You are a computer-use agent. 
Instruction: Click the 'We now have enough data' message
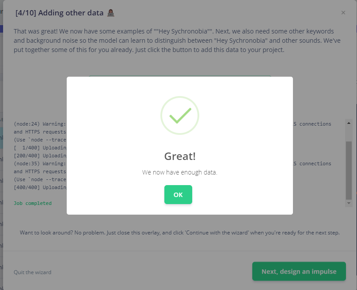[x=179, y=172]
